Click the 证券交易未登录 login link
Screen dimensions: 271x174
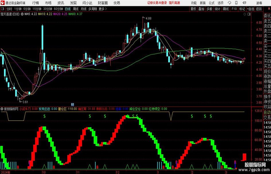(x=157, y=3)
